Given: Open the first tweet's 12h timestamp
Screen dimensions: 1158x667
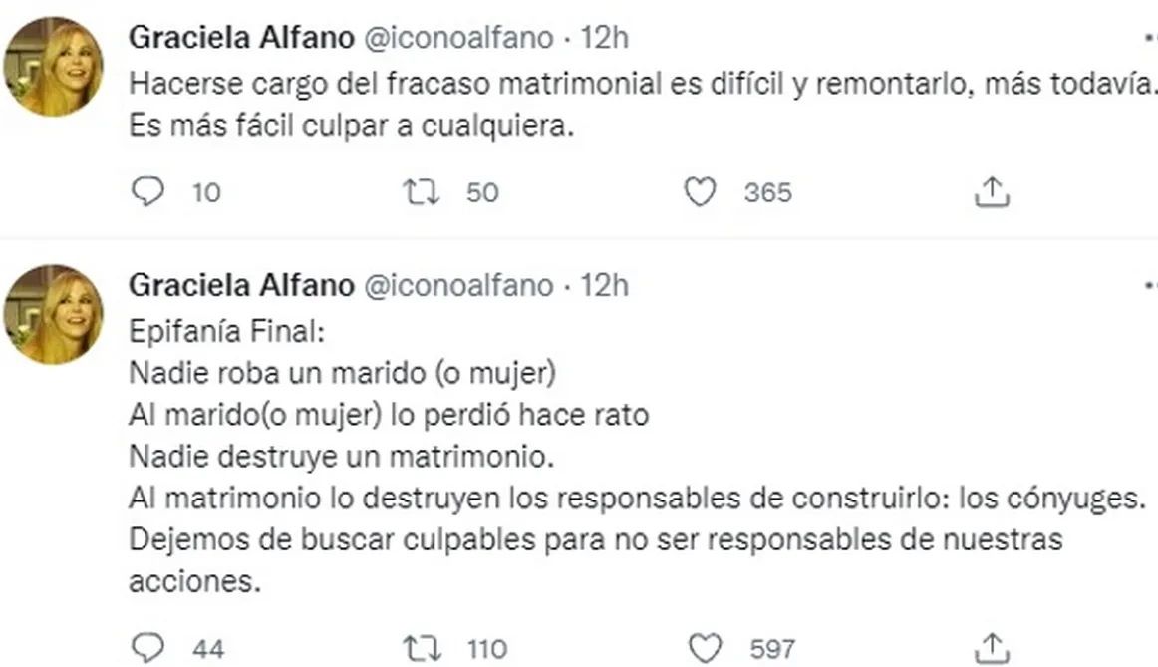Looking at the screenshot, I should click(604, 38).
